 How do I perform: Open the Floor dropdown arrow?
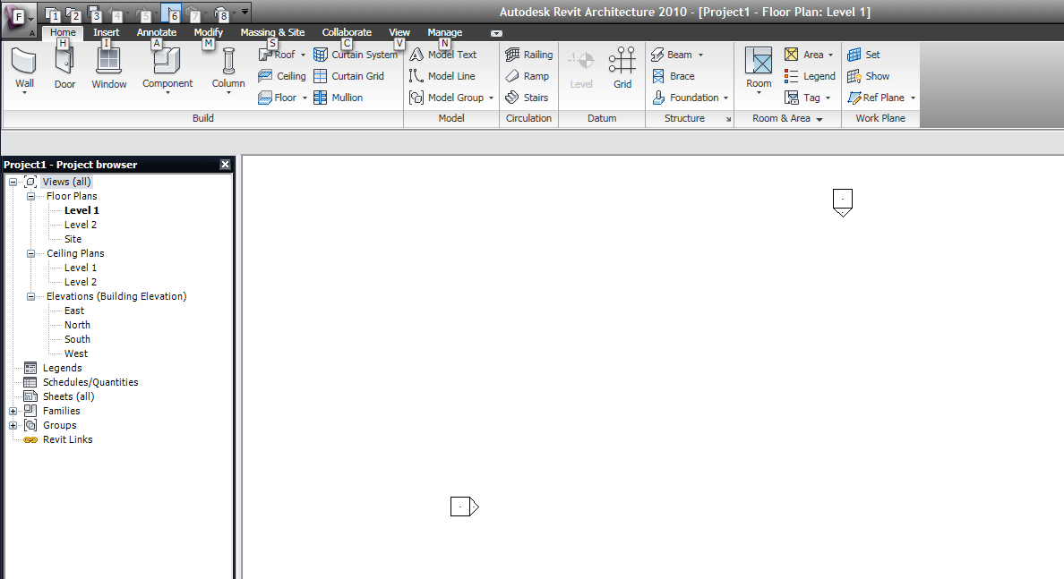pyautogui.click(x=305, y=98)
